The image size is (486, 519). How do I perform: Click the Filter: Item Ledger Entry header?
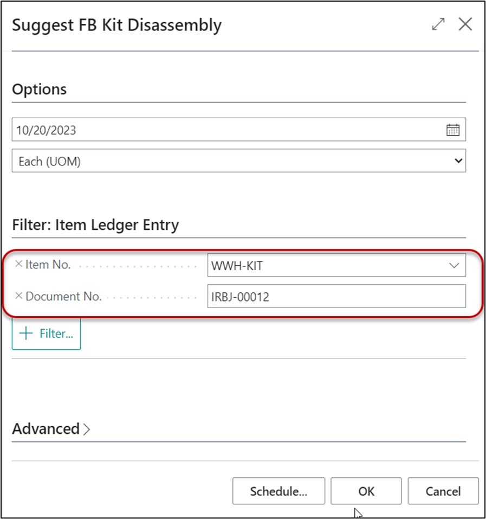click(95, 225)
